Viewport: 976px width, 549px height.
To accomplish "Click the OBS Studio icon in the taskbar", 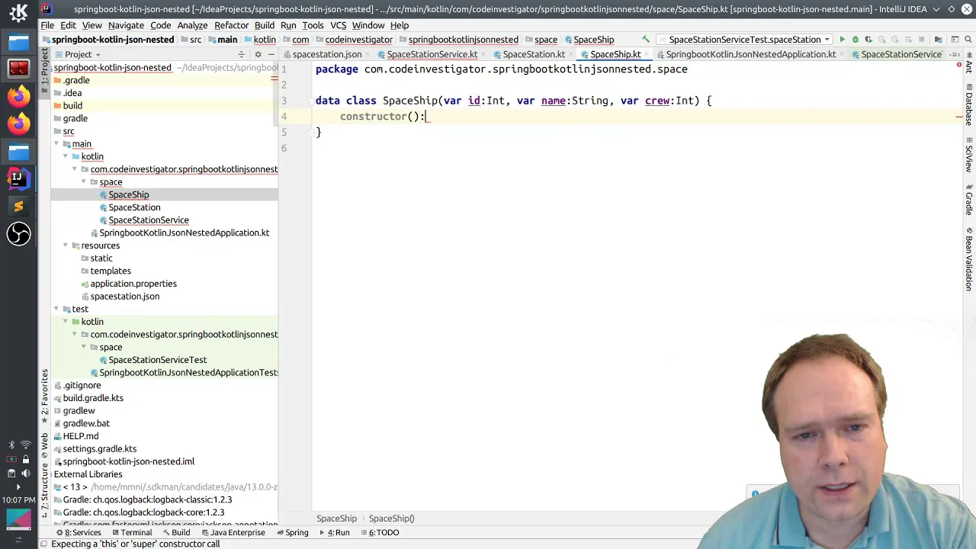I will click(18, 233).
